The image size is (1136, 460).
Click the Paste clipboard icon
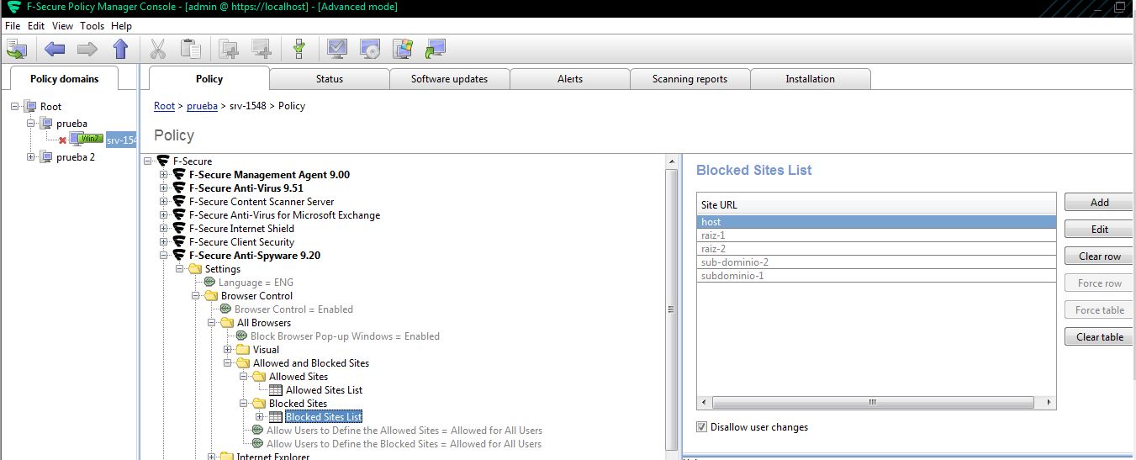point(191,49)
